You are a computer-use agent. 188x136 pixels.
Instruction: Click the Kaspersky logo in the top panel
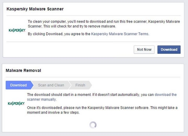(17, 30)
